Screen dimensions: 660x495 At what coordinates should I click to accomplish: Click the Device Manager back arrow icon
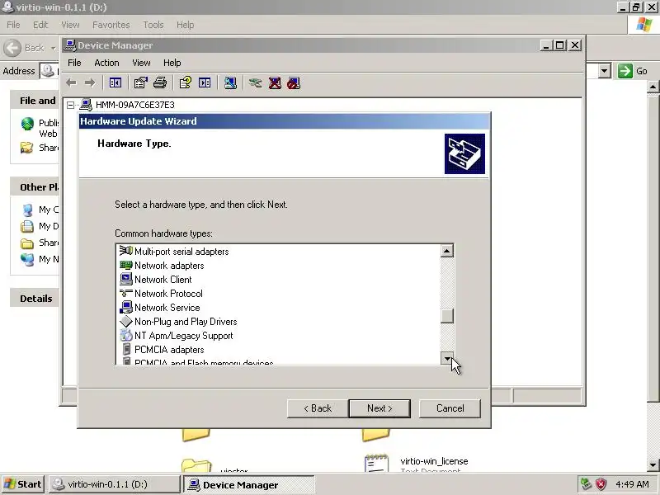click(71, 83)
